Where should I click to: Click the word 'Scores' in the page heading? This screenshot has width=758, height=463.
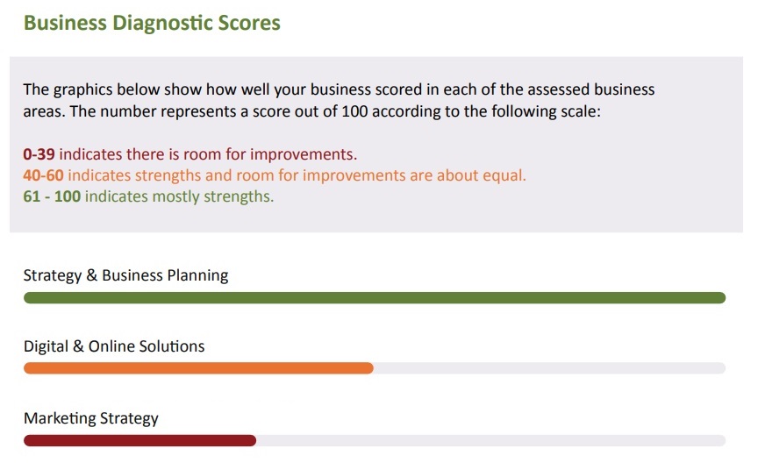point(250,23)
